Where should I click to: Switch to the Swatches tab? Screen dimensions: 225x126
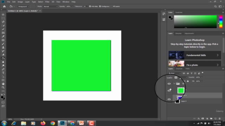pos(179,13)
